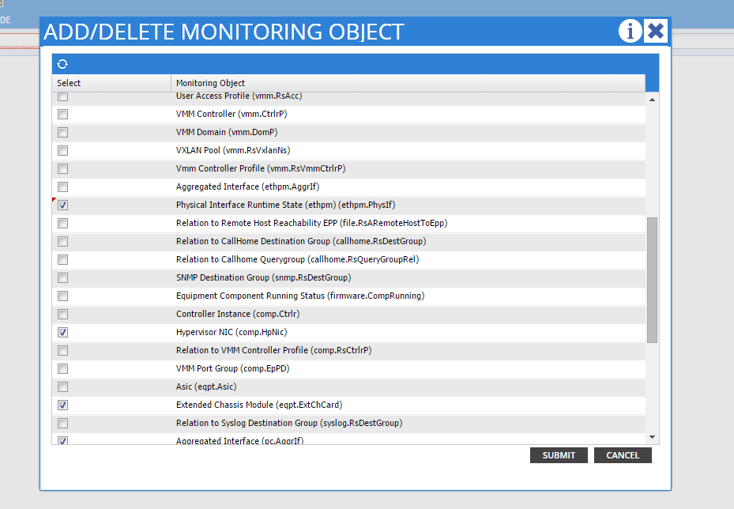This screenshot has height=509, width=734.
Task: Select the SNMP Destination Group checkbox
Action: click(x=63, y=278)
